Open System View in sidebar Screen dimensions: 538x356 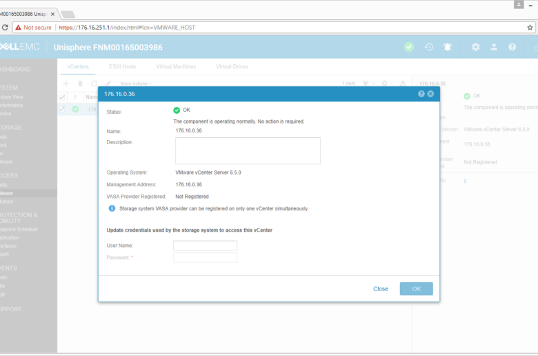(x=12, y=97)
